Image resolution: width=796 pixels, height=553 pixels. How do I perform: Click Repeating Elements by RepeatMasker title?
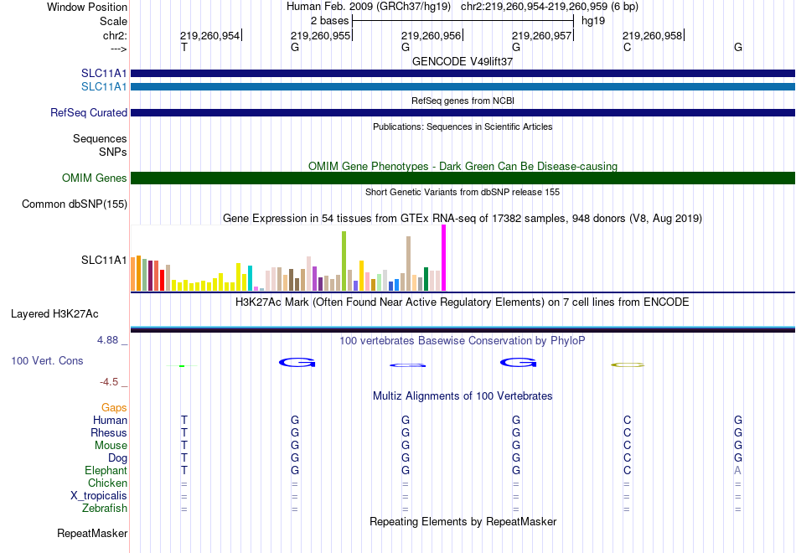(x=463, y=521)
